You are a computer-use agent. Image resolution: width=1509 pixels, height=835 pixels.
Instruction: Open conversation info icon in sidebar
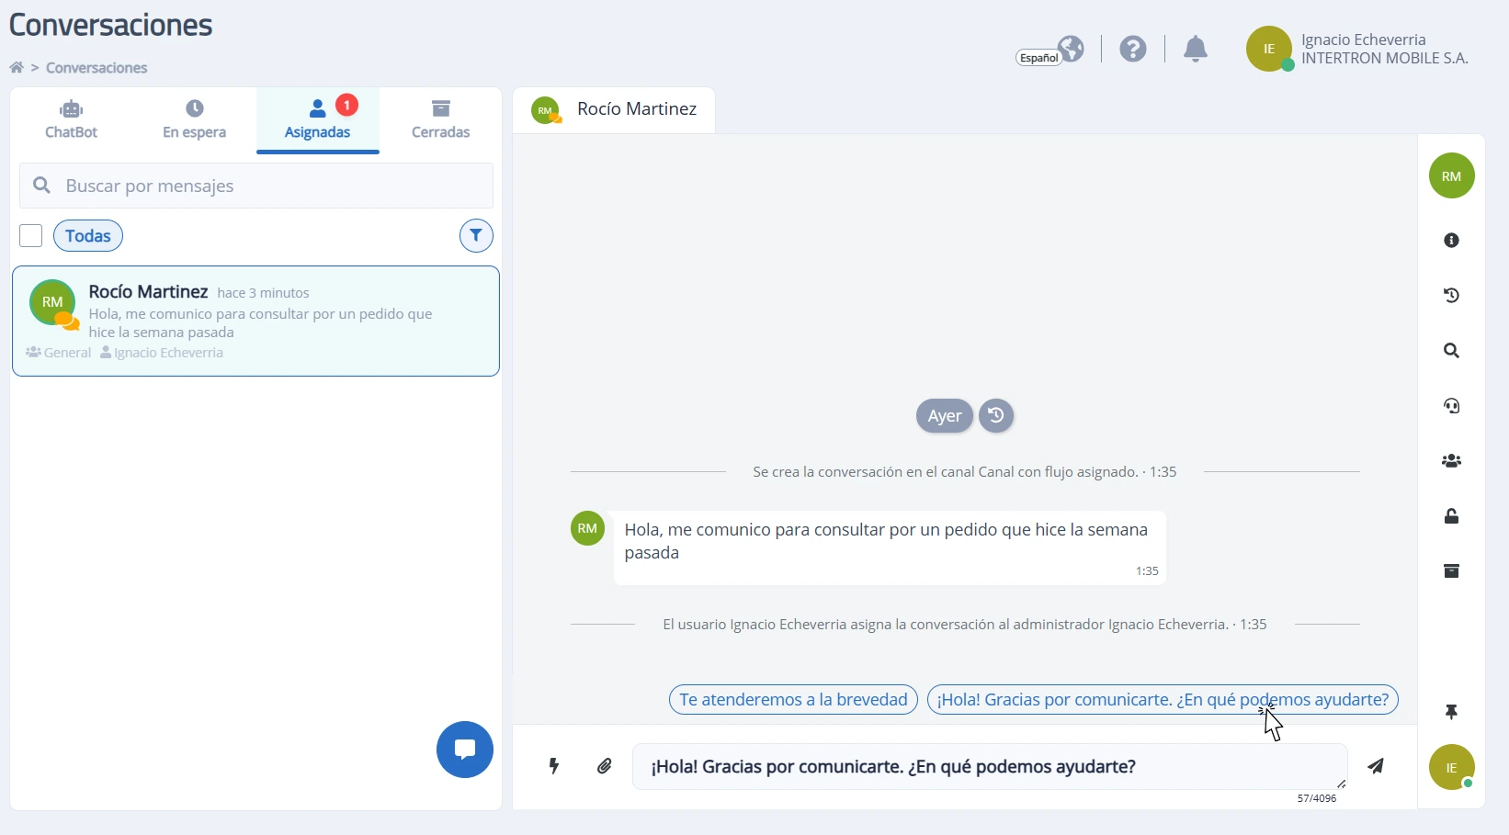[x=1452, y=241]
